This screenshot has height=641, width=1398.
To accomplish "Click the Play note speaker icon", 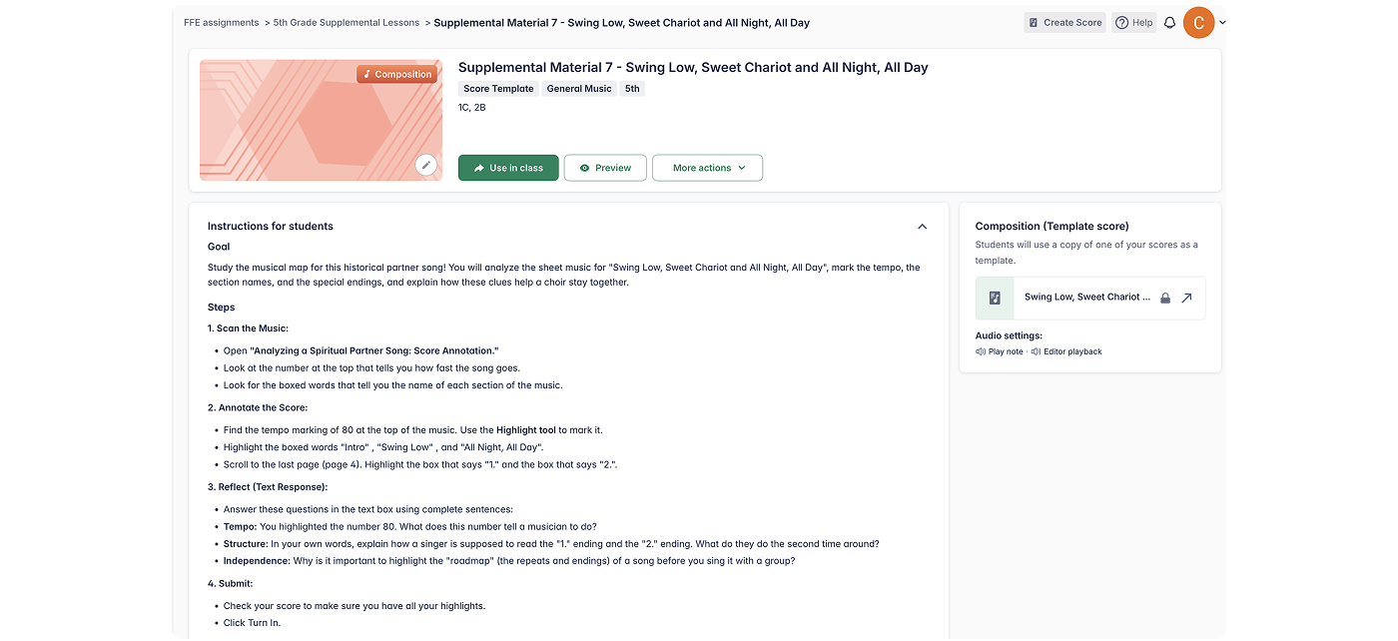I will (981, 351).
